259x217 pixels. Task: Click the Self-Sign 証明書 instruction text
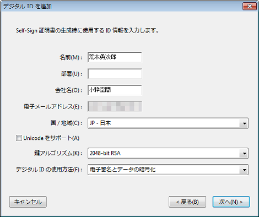[87, 30]
